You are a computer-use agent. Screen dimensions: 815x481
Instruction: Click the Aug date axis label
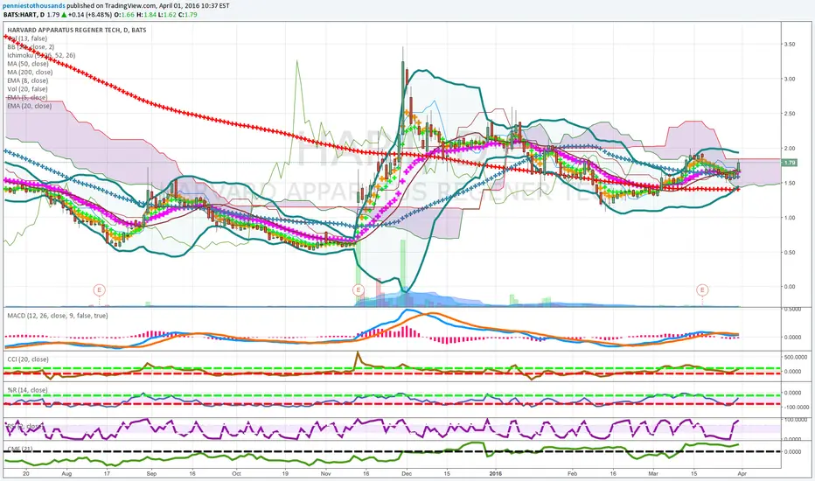[x=66, y=474]
